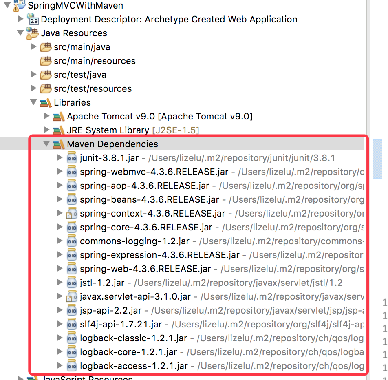
Task: Click the src/main/java package folder icon
Action: (x=46, y=47)
